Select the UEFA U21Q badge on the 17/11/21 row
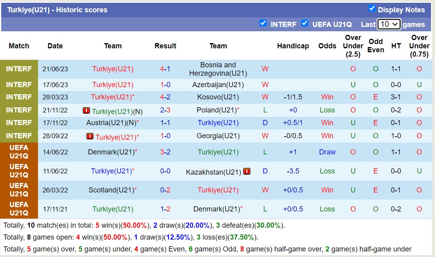435x257 pixels. pos(19,208)
